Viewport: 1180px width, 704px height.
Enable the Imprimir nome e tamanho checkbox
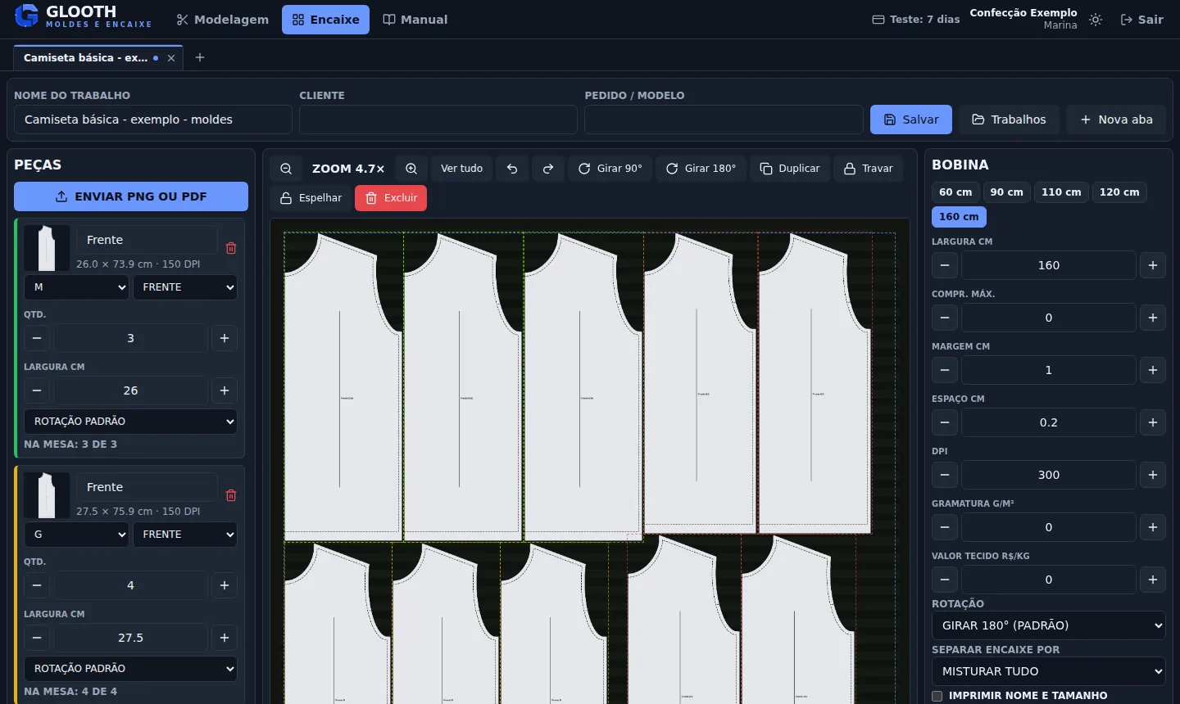tap(937, 696)
